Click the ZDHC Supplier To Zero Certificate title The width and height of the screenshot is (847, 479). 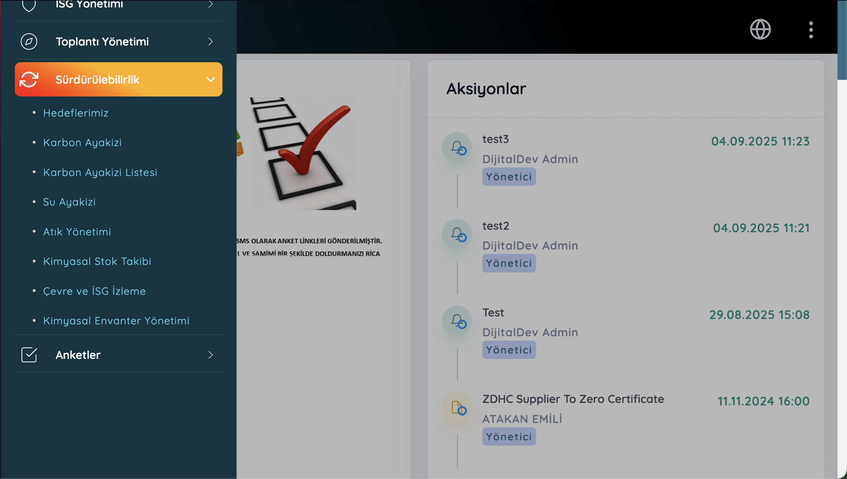coord(573,399)
